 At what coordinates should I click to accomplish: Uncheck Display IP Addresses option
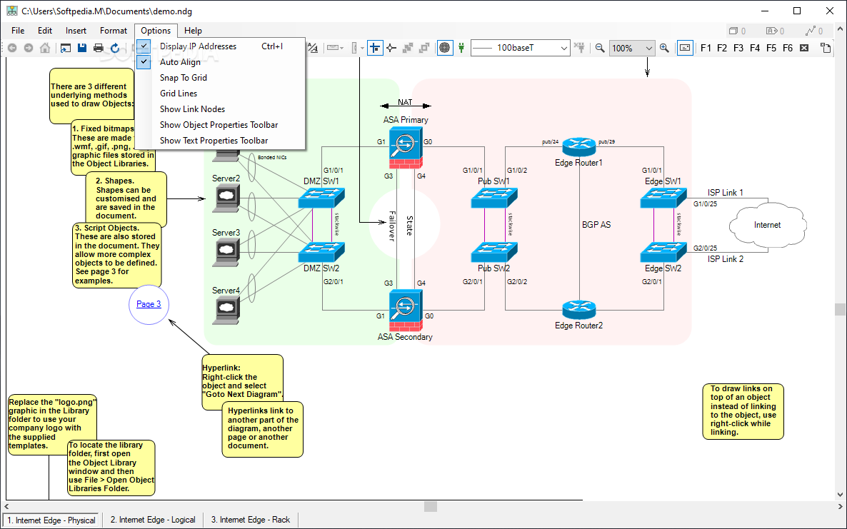click(x=221, y=46)
